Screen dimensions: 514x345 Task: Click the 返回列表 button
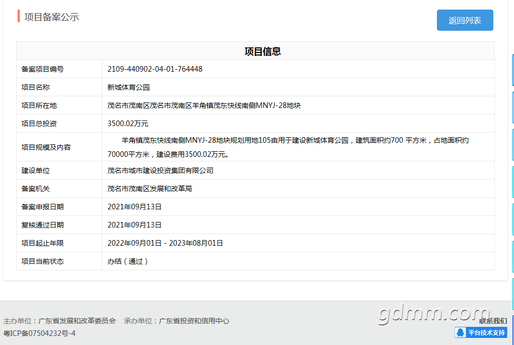[465, 20]
